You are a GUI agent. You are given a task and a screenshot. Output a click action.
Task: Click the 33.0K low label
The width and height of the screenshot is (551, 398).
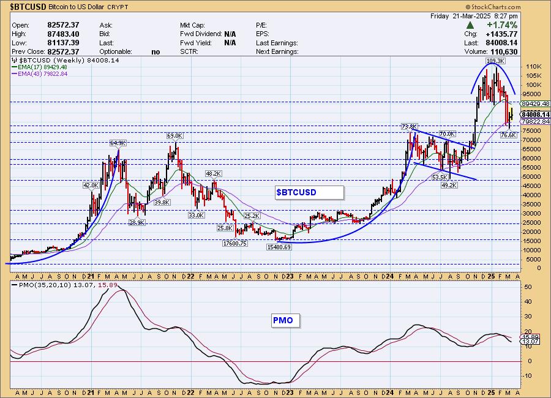196,215
